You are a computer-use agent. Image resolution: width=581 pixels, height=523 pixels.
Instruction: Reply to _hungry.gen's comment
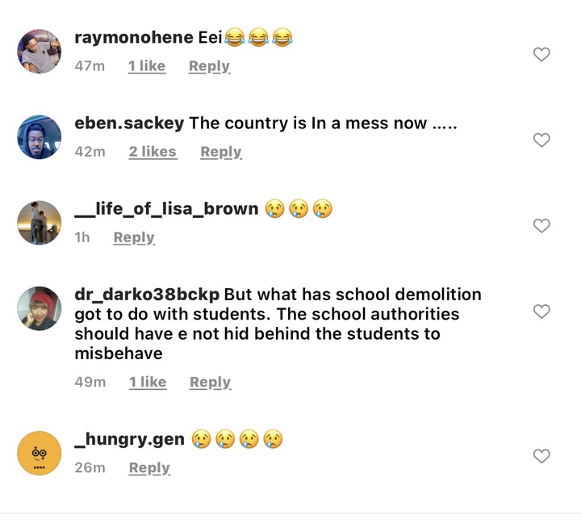[x=150, y=468]
